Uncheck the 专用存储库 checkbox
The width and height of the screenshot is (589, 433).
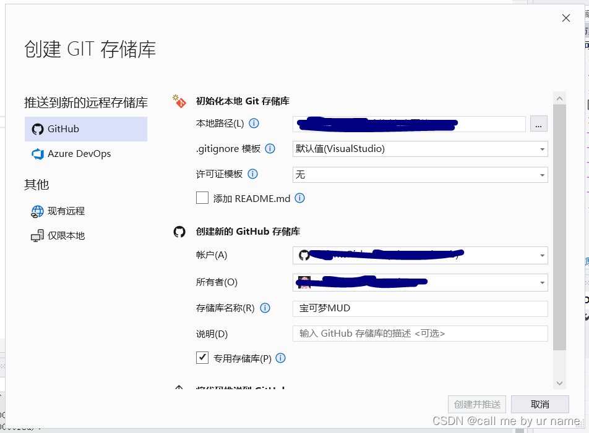click(202, 358)
